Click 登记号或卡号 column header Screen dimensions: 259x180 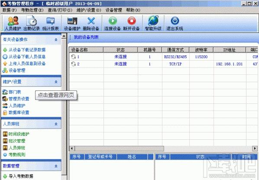100,157
